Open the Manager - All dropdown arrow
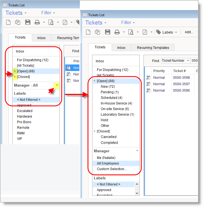Viewport: 203px width, 207px height. tap(57, 85)
